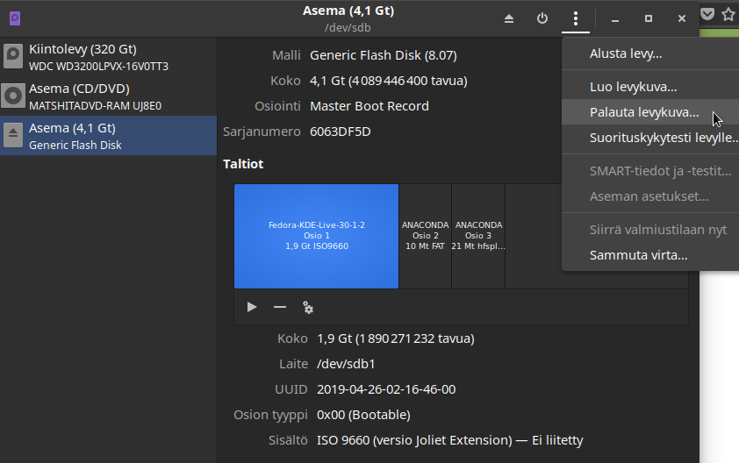Click the bookmark star icon in browser

coord(728,14)
